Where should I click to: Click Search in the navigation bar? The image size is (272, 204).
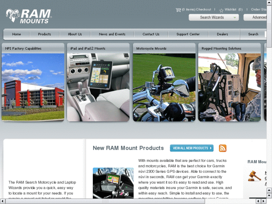(253, 34)
